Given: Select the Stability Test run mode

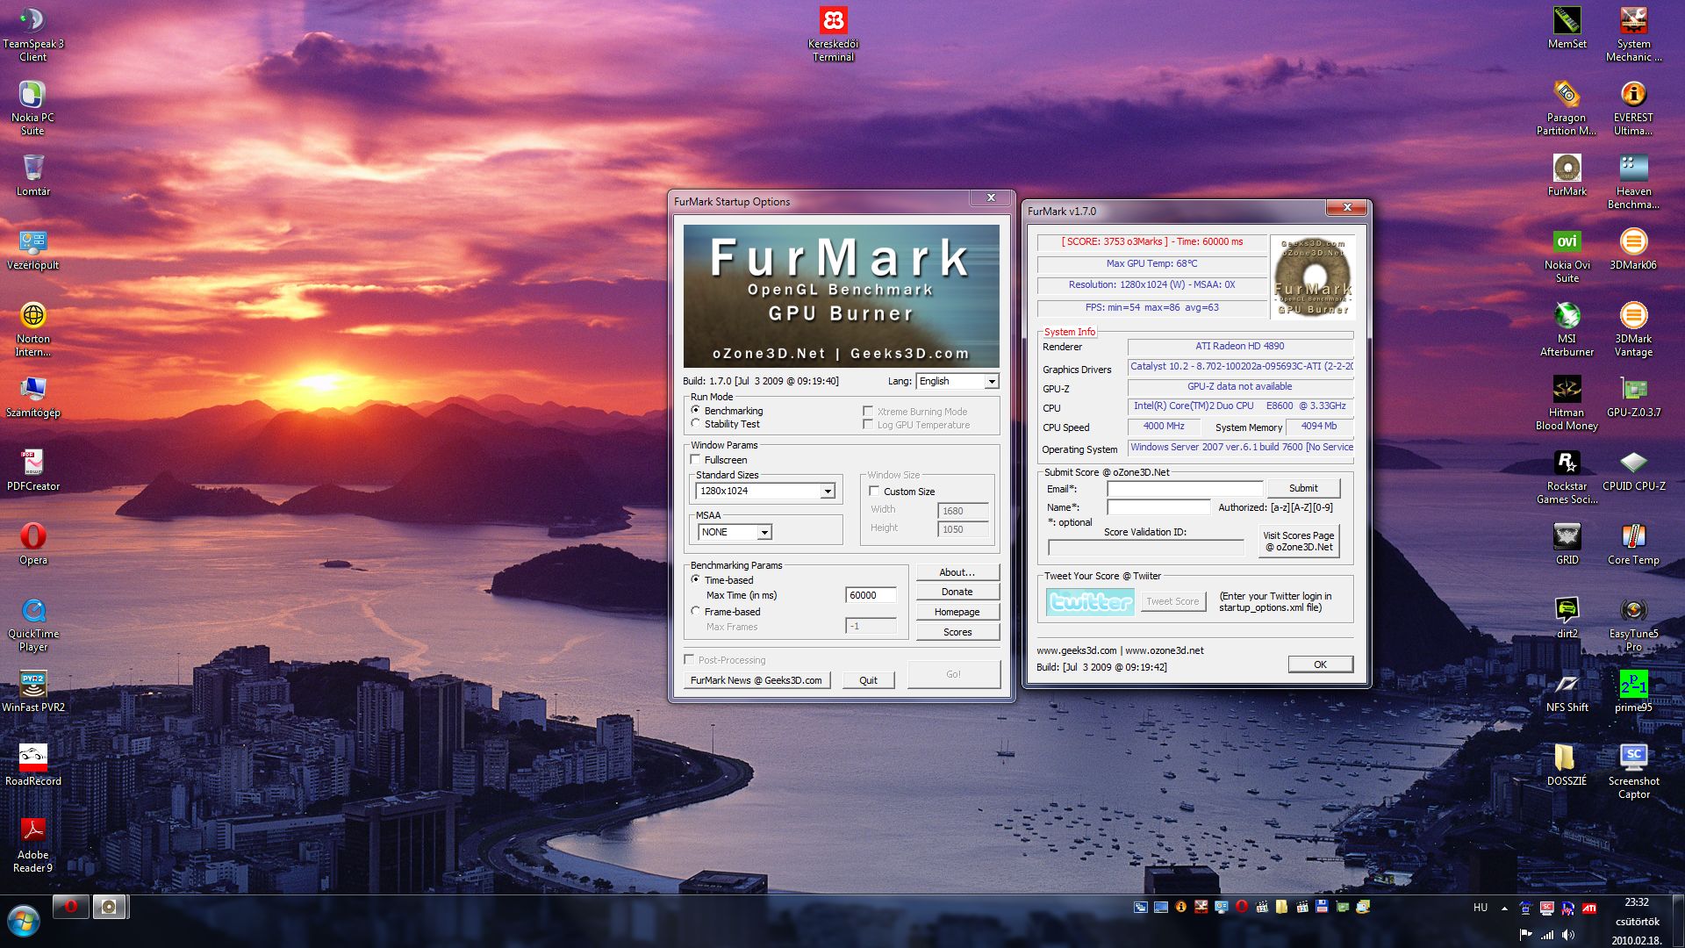Looking at the screenshot, I should pyautogui.click(x=696, y=424).
